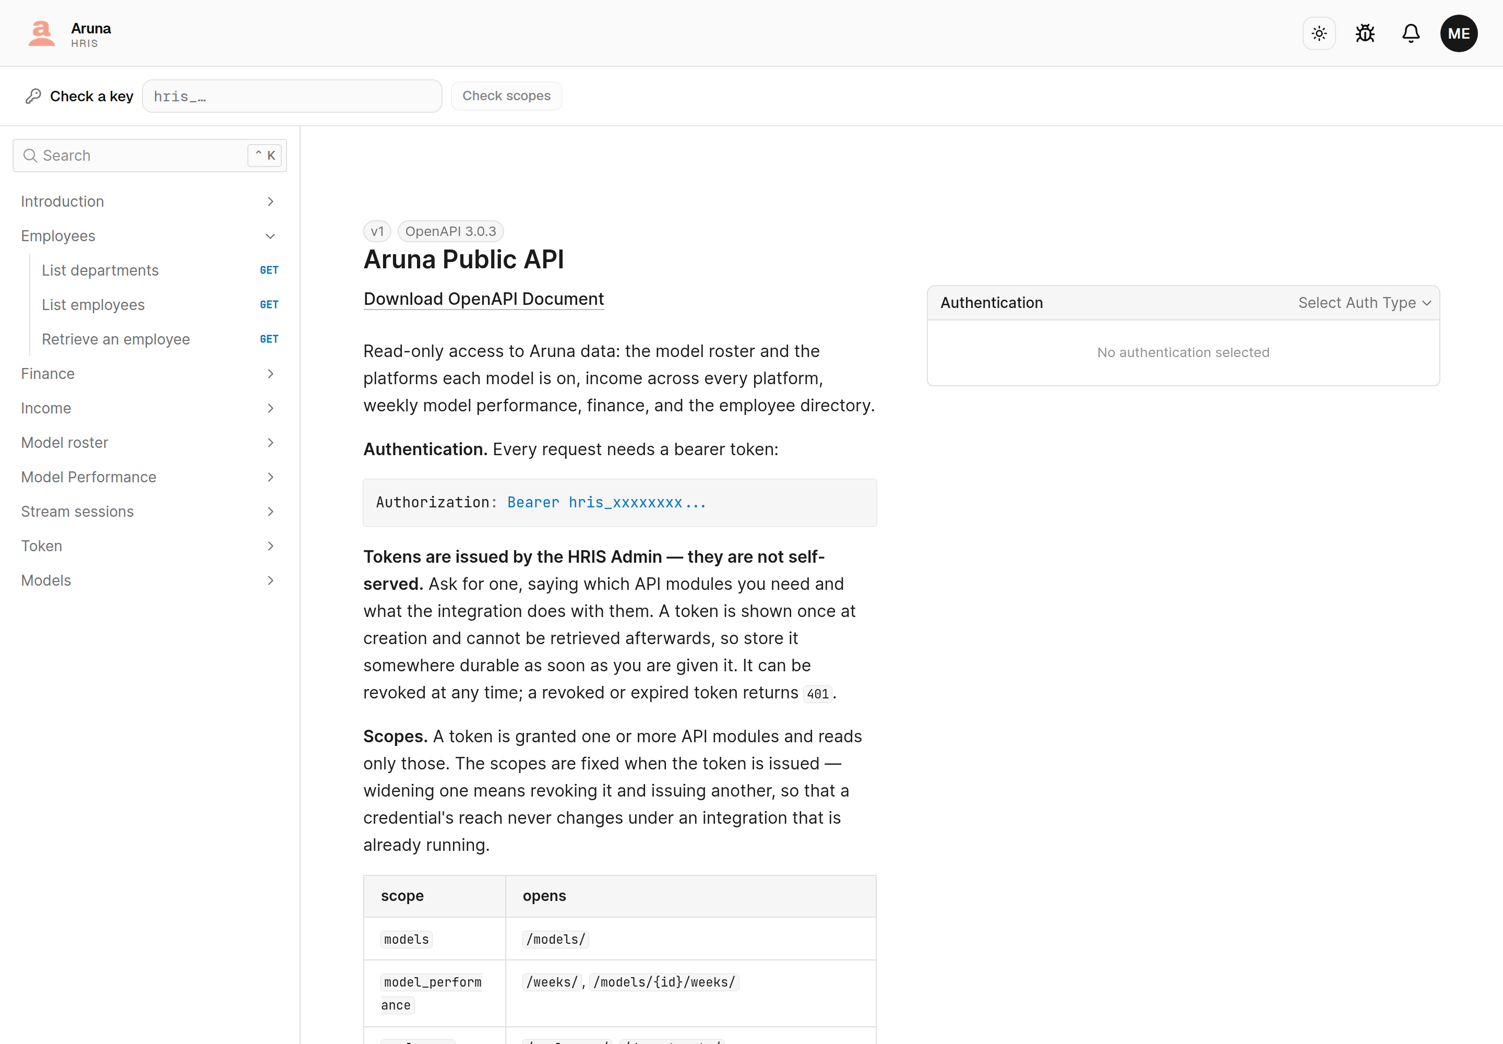Expand the Stream sessions section
The width and height of the screenshot is (1503, 1044).
tap(149, 512)
